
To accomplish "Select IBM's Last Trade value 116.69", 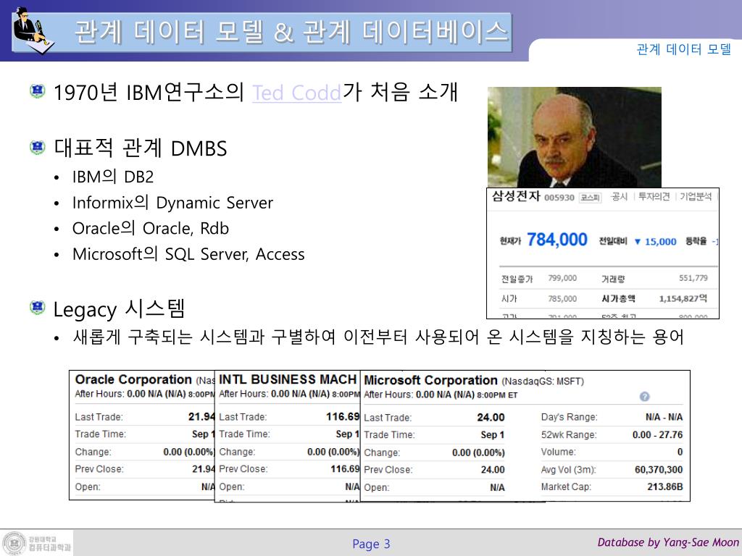I will [343, 416].
